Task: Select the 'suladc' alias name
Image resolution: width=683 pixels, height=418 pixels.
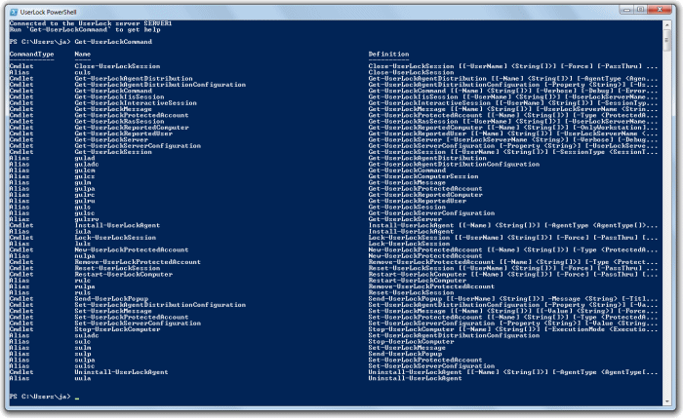Action: tap(87, 335)
